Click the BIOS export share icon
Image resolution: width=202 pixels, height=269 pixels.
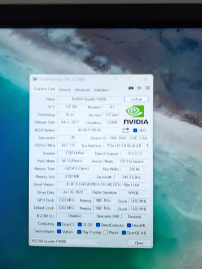(125, 130)
